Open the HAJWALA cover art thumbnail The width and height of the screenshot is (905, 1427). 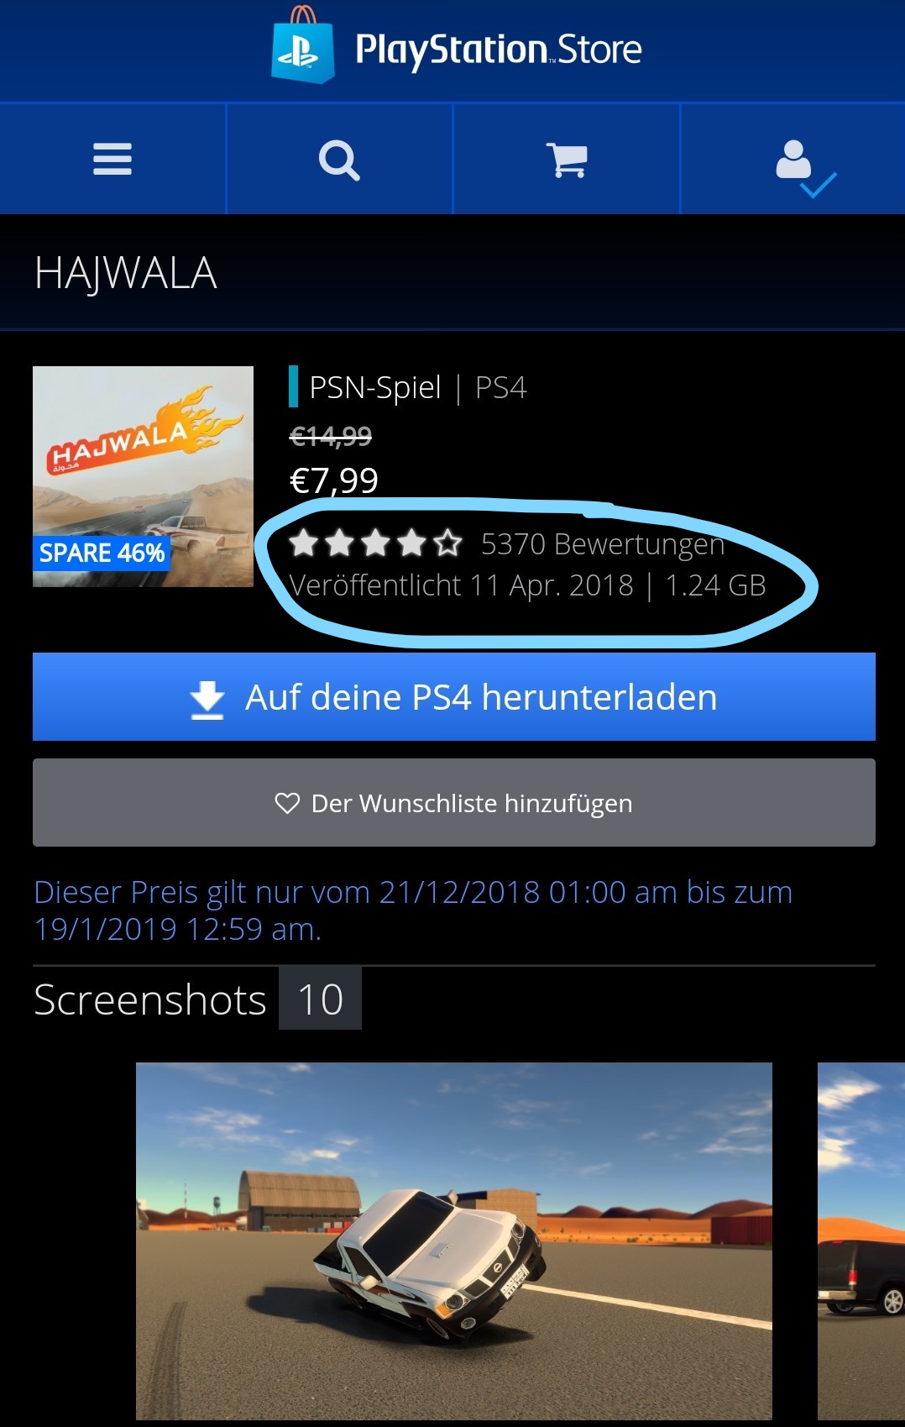143,476
